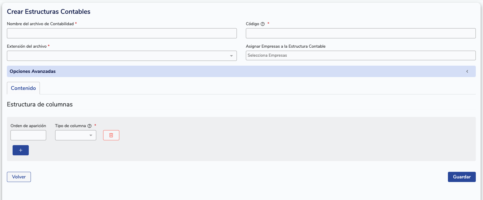
Task: Delete the column row with trash icon
Action: coord(111,135)
